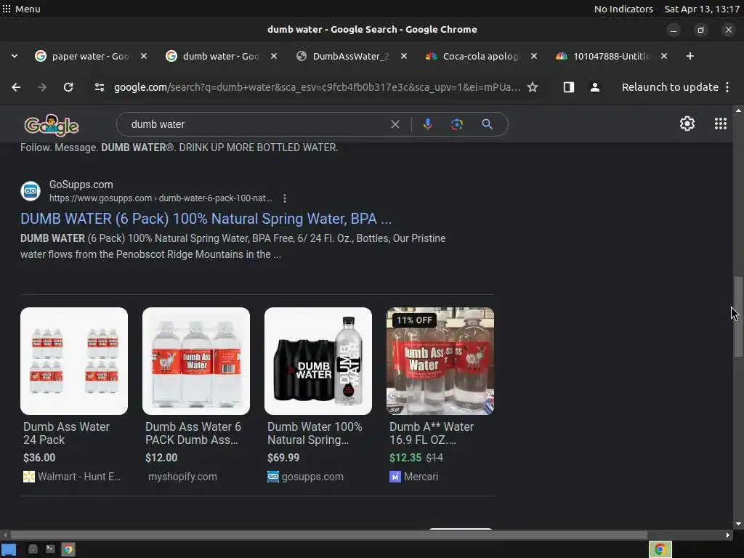The image size is (744, 558).
Task: Open the Chrome profile icon
Action: (594, 87)
